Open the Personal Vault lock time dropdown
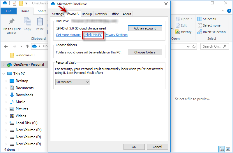Image resolution: width=233 pixels, height=153 pixels. [73, 82]
